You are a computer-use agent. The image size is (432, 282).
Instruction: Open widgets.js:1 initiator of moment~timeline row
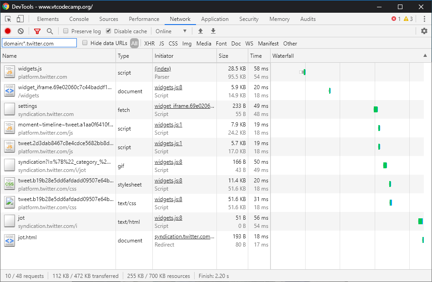coord(168,125)
